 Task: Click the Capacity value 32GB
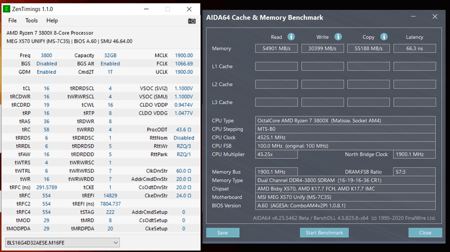click(110, 55)
